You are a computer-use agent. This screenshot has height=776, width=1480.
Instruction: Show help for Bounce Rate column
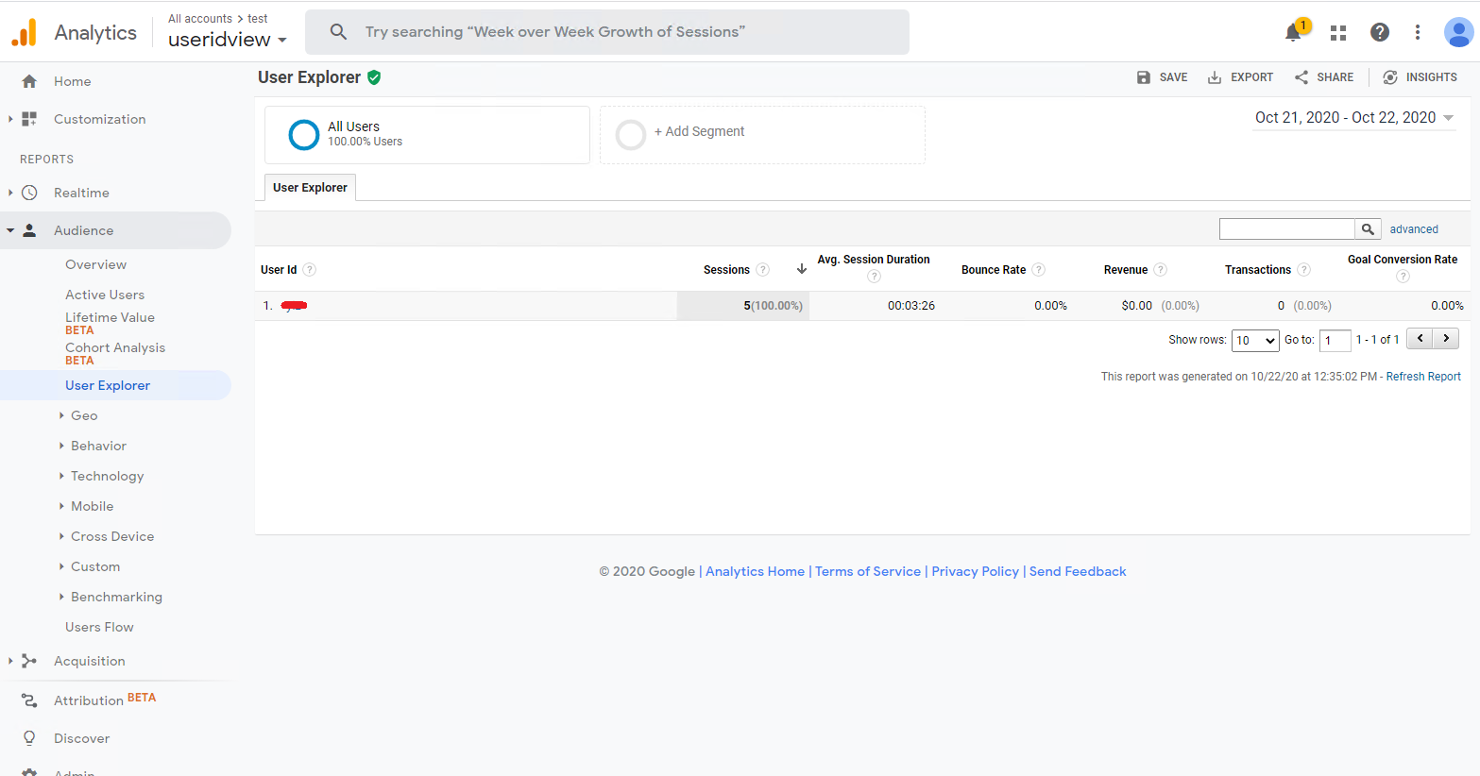[x=1039, y=270]
